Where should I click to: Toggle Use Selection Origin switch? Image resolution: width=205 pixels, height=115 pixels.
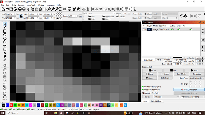(143, 90)
